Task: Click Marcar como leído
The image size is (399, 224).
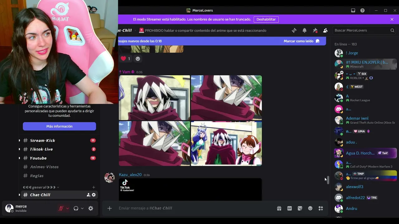Action: click(x=301, y=41)
